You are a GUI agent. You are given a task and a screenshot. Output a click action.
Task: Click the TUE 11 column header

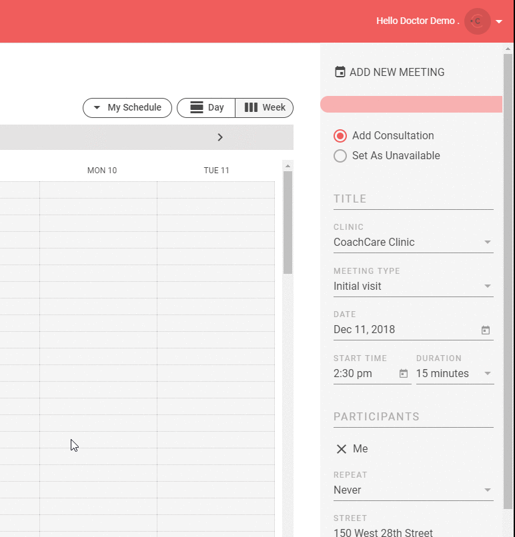(x=216, y=171)
